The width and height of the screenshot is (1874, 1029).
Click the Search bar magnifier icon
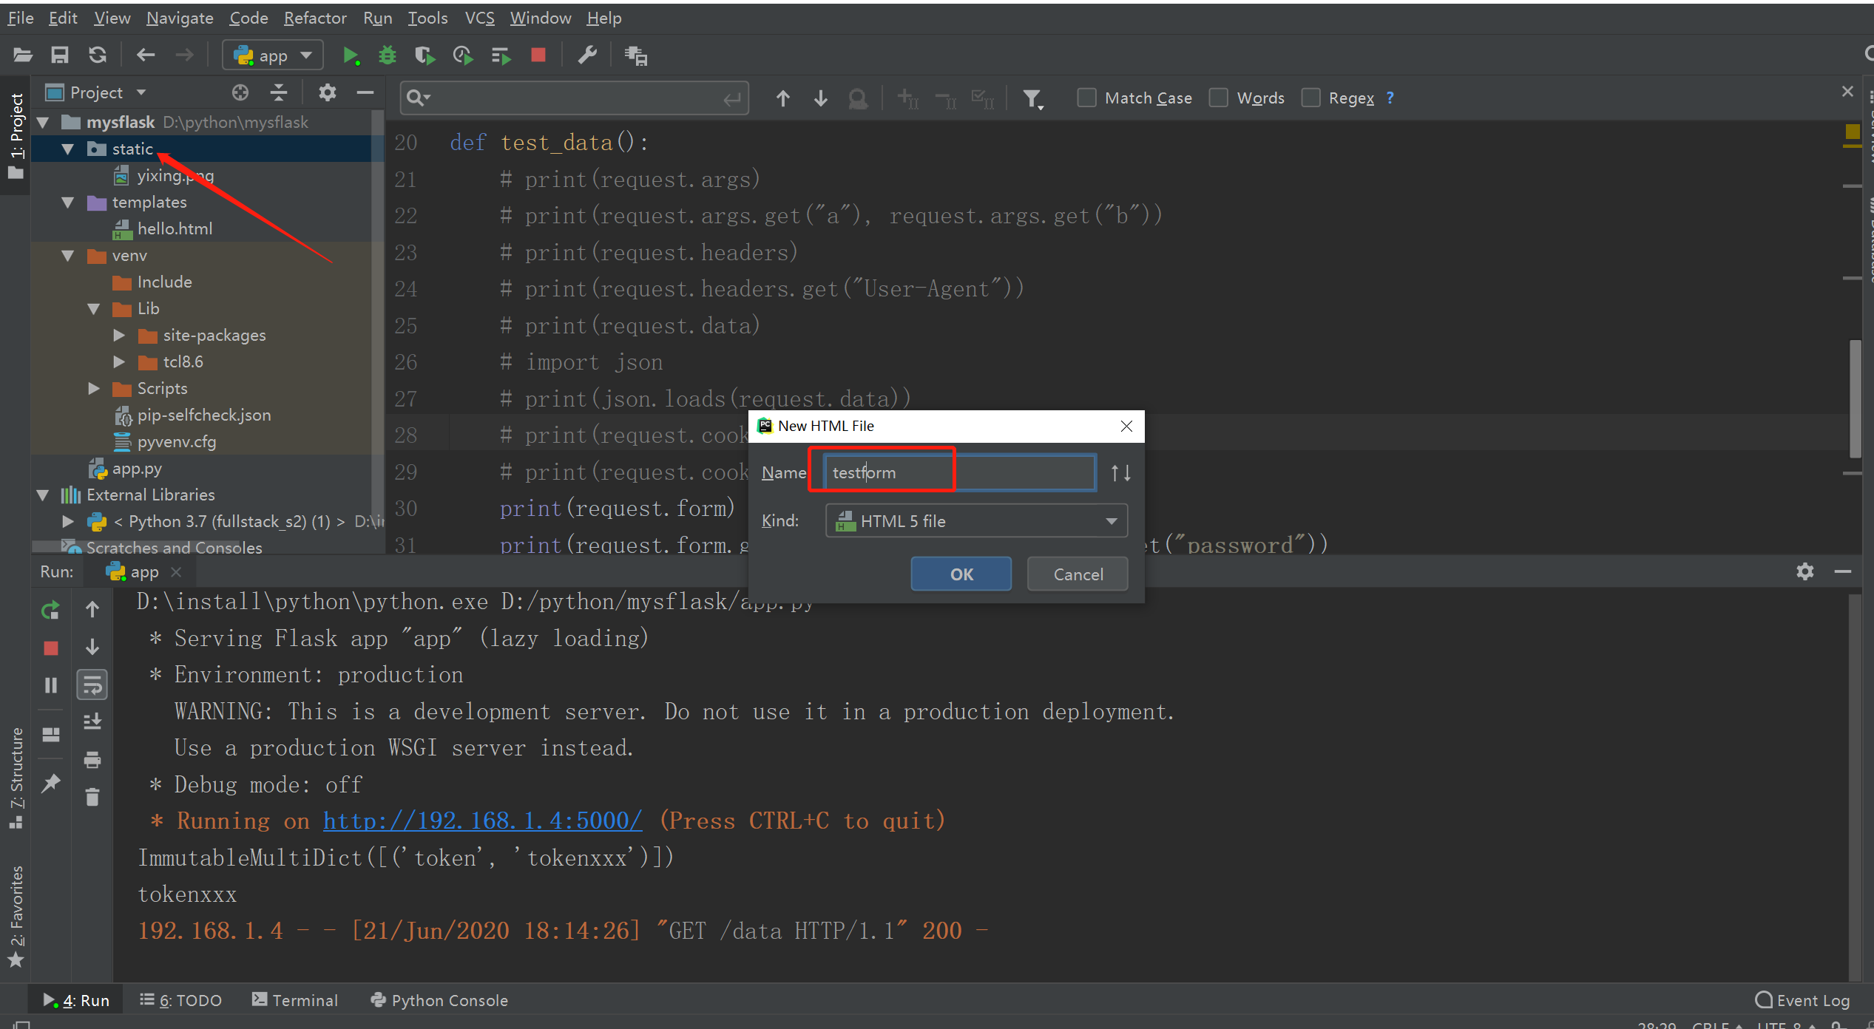coord(416,98)
